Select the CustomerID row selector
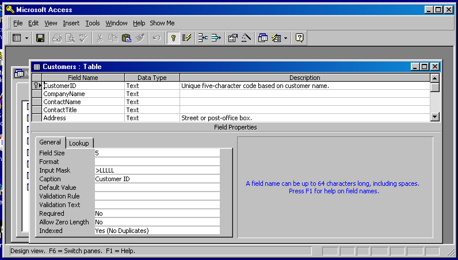 tap(37, 86)
